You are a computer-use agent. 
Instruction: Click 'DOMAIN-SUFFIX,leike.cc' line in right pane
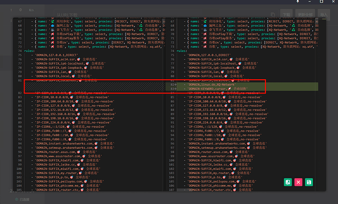(x=218, y=164)
